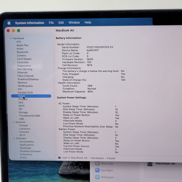The image size is (182, 182).
Task: Click the serial number F5D2115630B10DL53
Action: (x=100, y=47)
